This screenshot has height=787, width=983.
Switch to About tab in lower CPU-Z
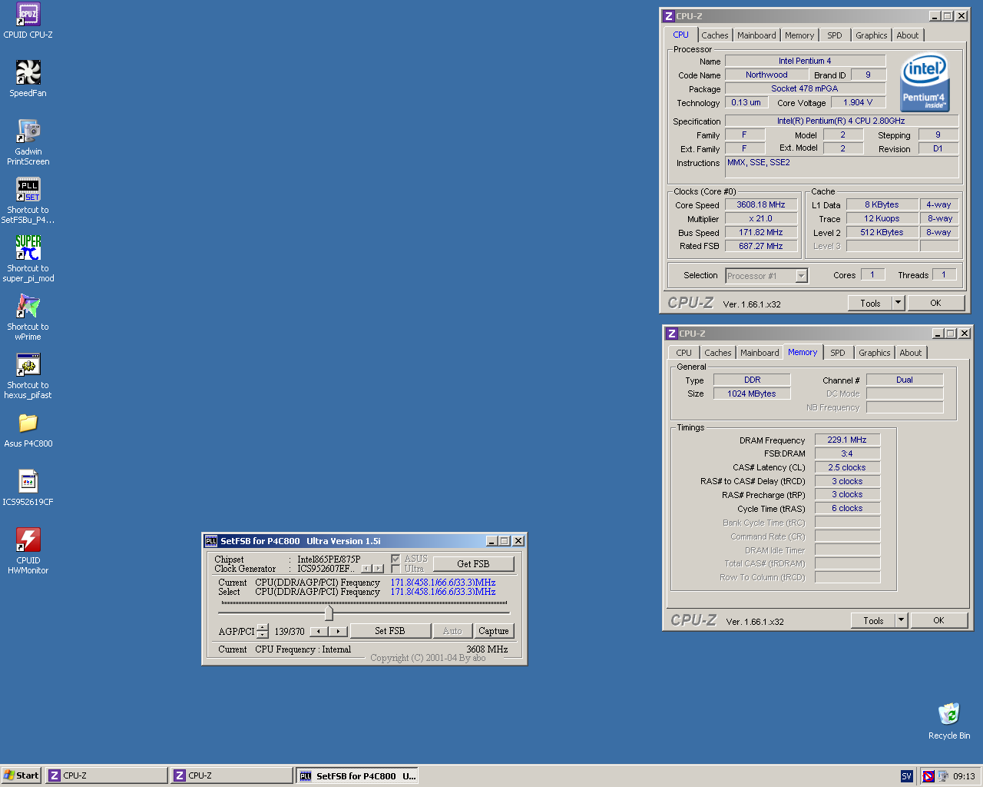(x=911, y=353)
